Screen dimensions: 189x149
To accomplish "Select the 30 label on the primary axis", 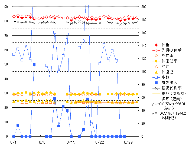I will 6,93.
